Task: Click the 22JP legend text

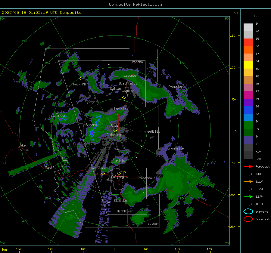Action: click(259, 196)
